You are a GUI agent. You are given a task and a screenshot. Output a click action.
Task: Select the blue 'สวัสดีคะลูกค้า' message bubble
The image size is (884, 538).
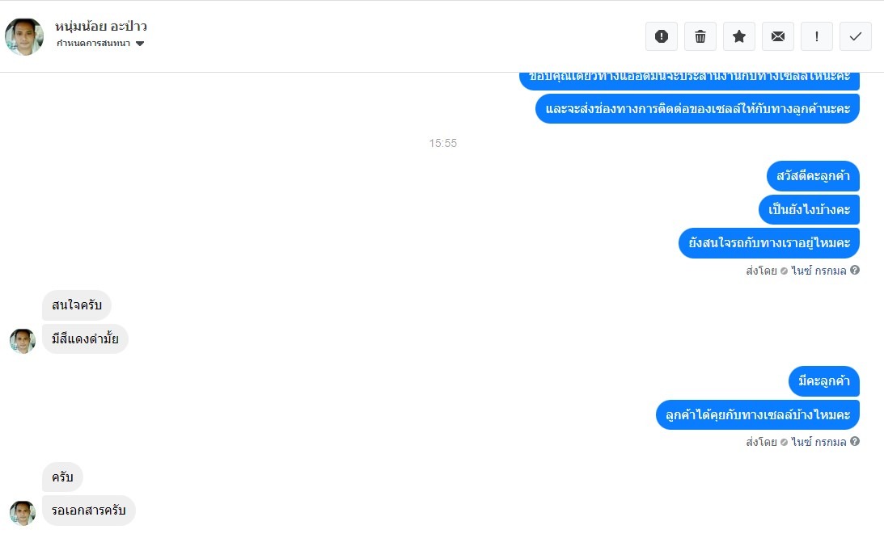click(x=813, y=176)
